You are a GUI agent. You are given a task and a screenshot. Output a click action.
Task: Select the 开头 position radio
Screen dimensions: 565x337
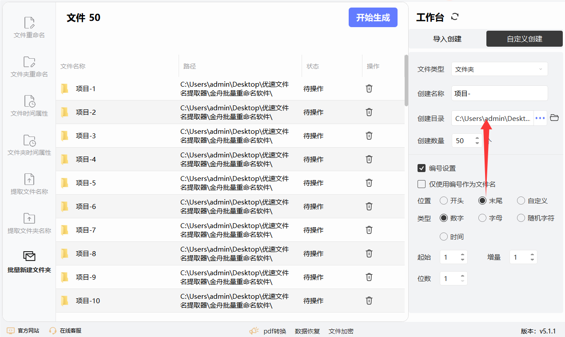pos(443,201)
